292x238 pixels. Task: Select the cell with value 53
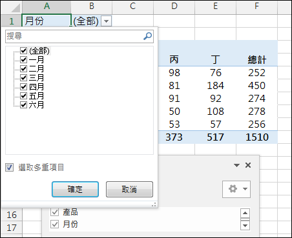(174, 124)
